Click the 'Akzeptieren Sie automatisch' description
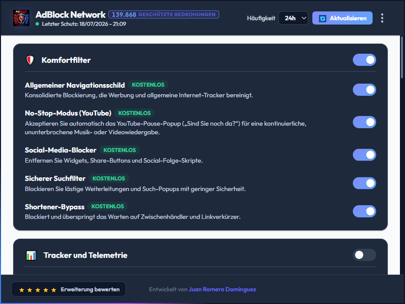 (x=166, y=128)
